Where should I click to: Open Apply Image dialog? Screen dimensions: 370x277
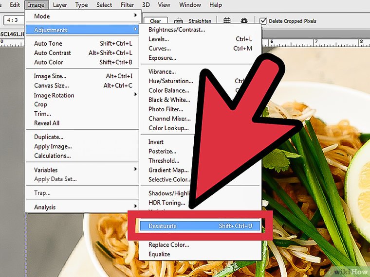(x=82, y=146)
